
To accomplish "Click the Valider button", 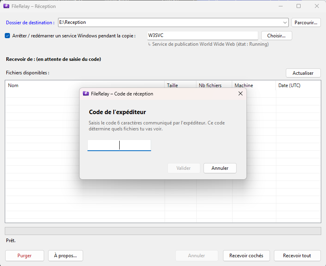I will click(x=184, y=168).
